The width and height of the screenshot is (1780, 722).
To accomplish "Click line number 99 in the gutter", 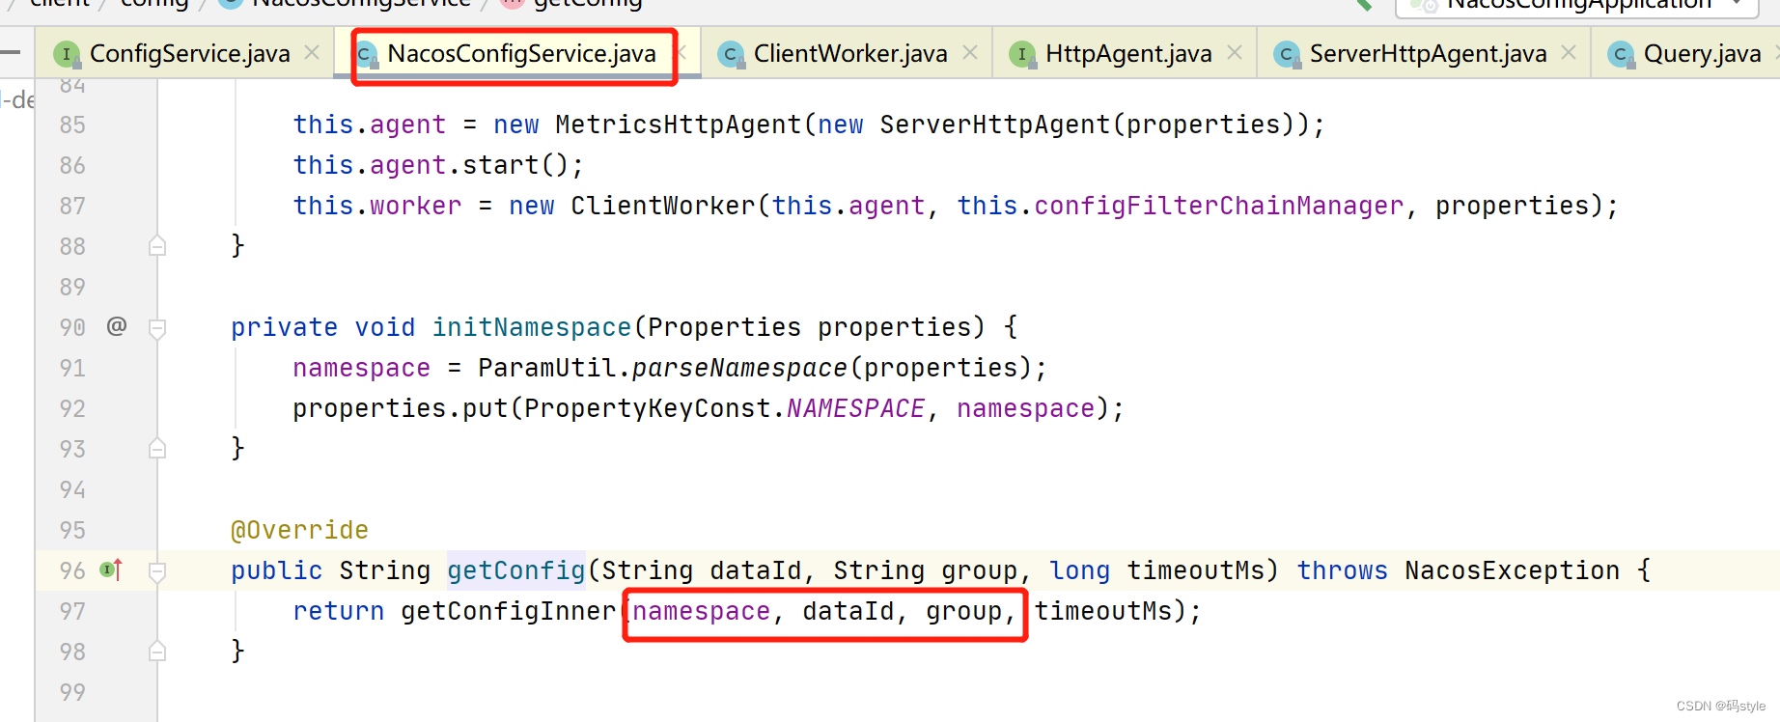I will 72,692.
